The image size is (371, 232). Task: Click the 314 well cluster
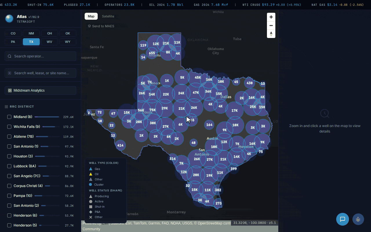[x=172, y=159]
